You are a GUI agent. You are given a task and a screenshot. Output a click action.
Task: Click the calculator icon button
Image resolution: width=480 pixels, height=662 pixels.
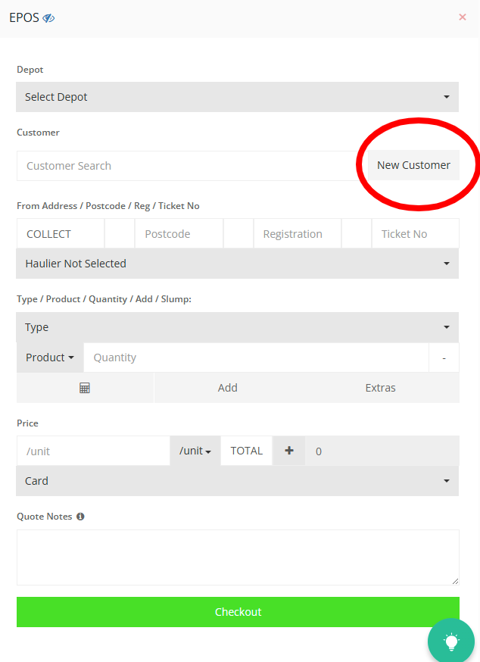85,388
